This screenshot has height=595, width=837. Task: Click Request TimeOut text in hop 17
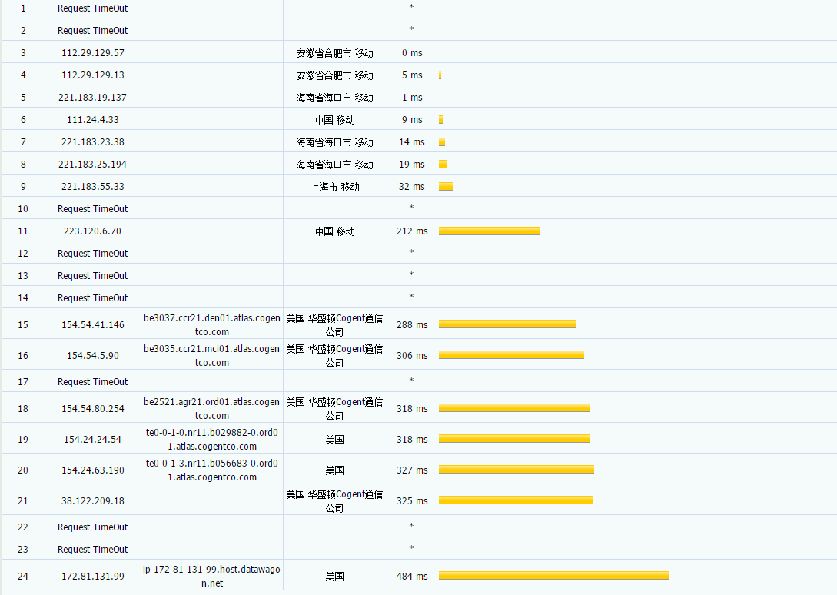point(93,382)
